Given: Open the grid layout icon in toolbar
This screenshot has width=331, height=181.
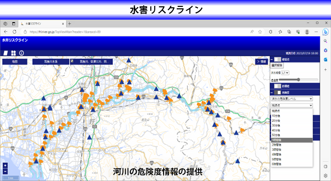Looking at the screenshot, I should (x=14, y=53).
